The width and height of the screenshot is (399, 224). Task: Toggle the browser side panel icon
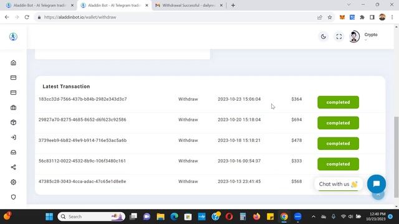(372, 17)
